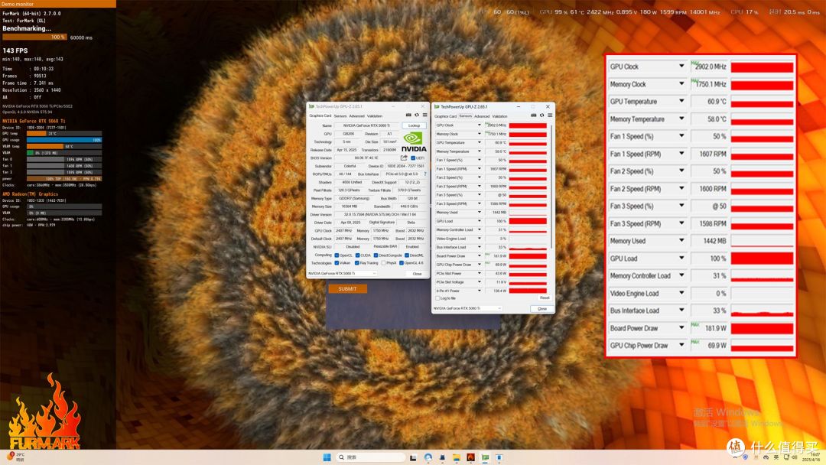Image resolution: width=826 pixels, height=465 pixels.
Task: Open File Explorer from the taskbar
Action: tap(456, 457)
